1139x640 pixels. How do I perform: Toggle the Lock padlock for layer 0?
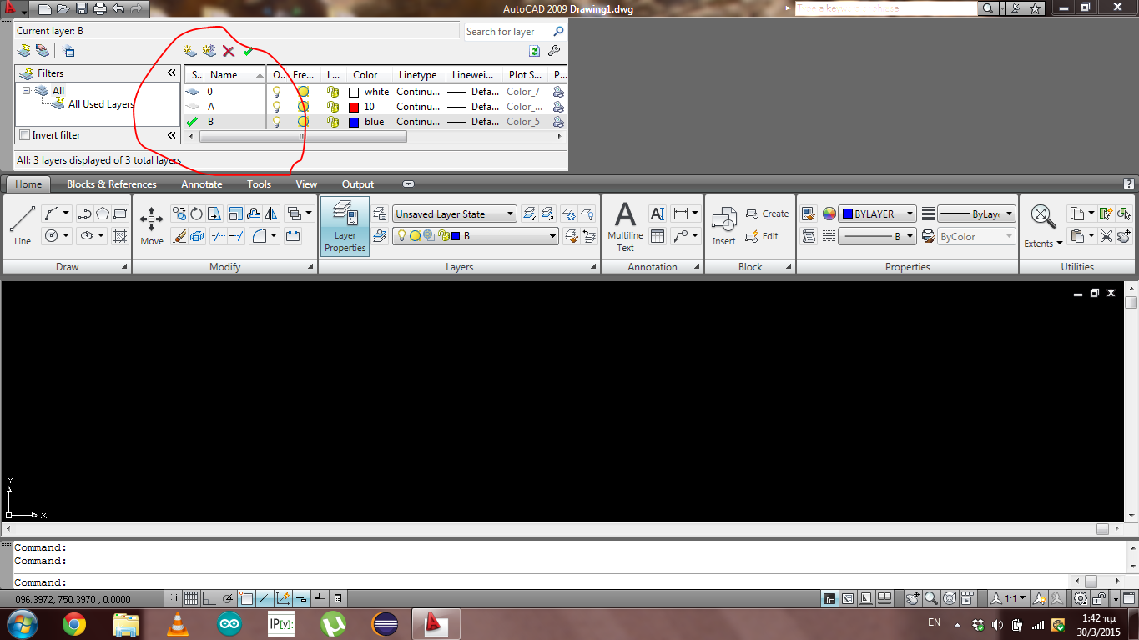click(x=332, y=92)
